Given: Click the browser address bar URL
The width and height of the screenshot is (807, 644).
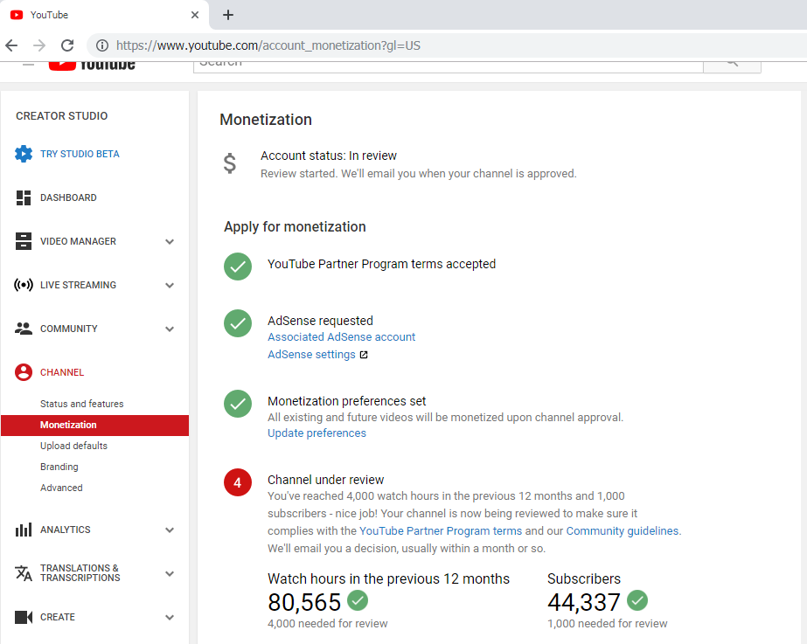Looking at the screenshot, I should pyautogui.click(x=268, y=45).
